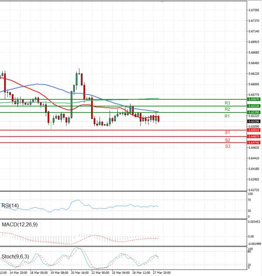Click the 27 Mar 20:00 time axis label
The height and width of the screenshot is (276, 262).
pyautogui.click(x=161, y=273)
